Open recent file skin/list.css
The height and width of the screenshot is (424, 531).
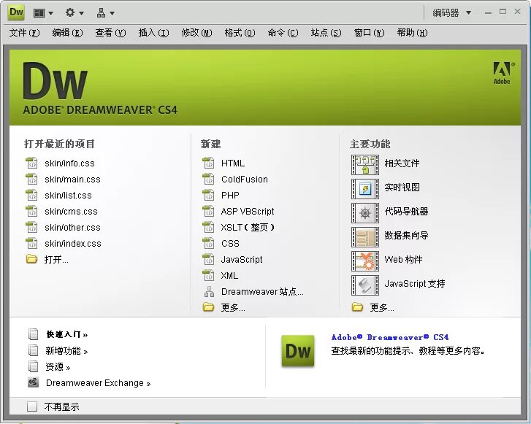pos(68,196)
